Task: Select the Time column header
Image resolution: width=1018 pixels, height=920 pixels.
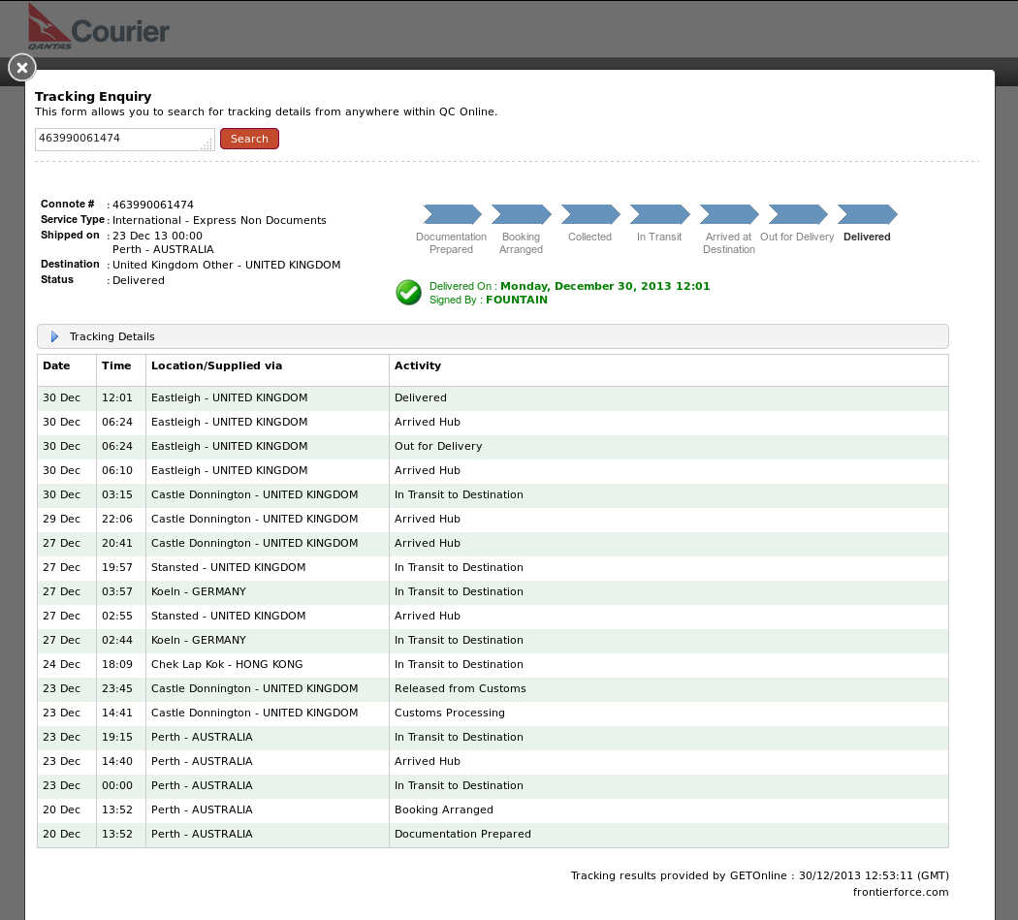Action: (x=116, y=365)
